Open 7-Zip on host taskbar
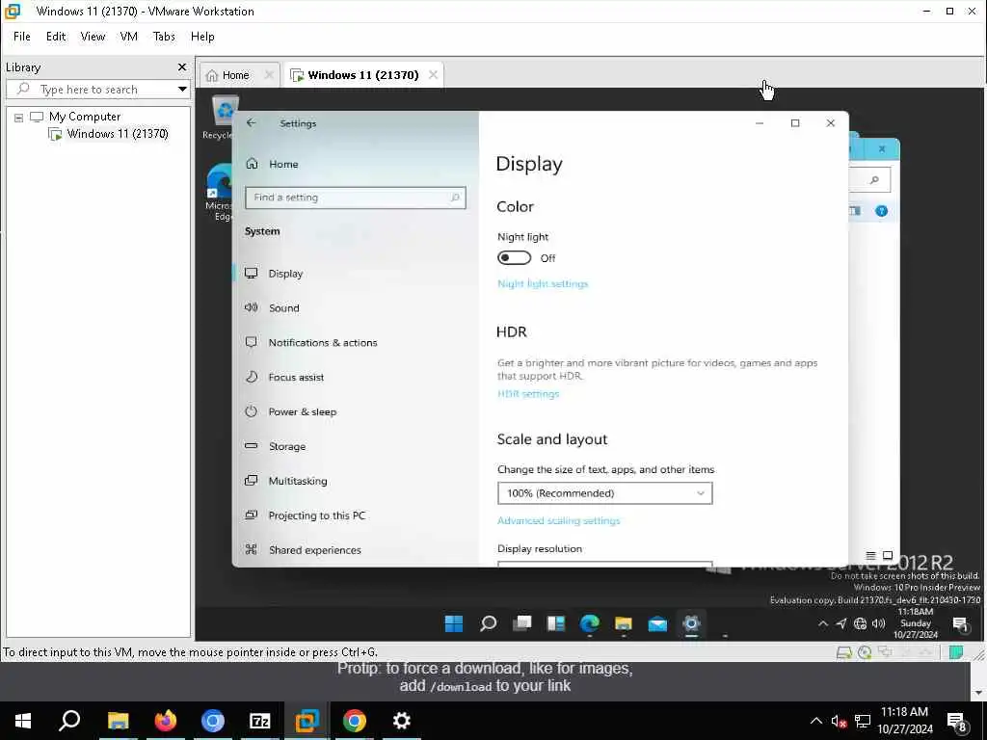987x740 pixels. click(x=260, y=721)
